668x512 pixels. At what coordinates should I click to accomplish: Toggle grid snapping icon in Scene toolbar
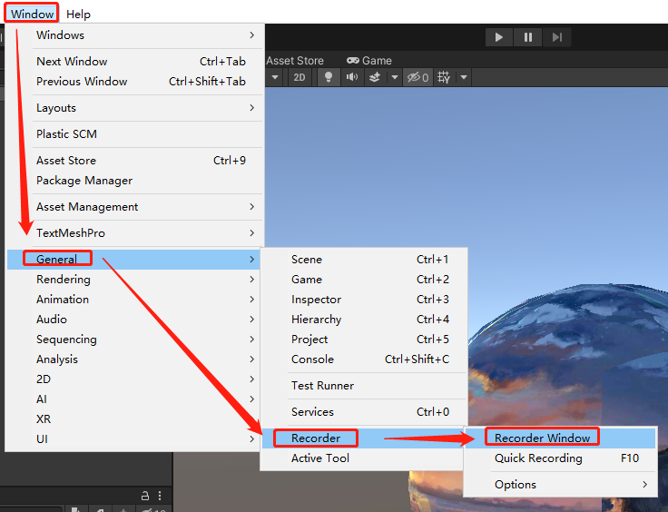point(444,77)
